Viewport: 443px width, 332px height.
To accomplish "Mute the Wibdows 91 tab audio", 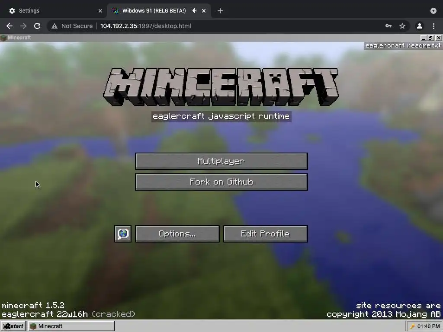I will click(x=194, y=11).
